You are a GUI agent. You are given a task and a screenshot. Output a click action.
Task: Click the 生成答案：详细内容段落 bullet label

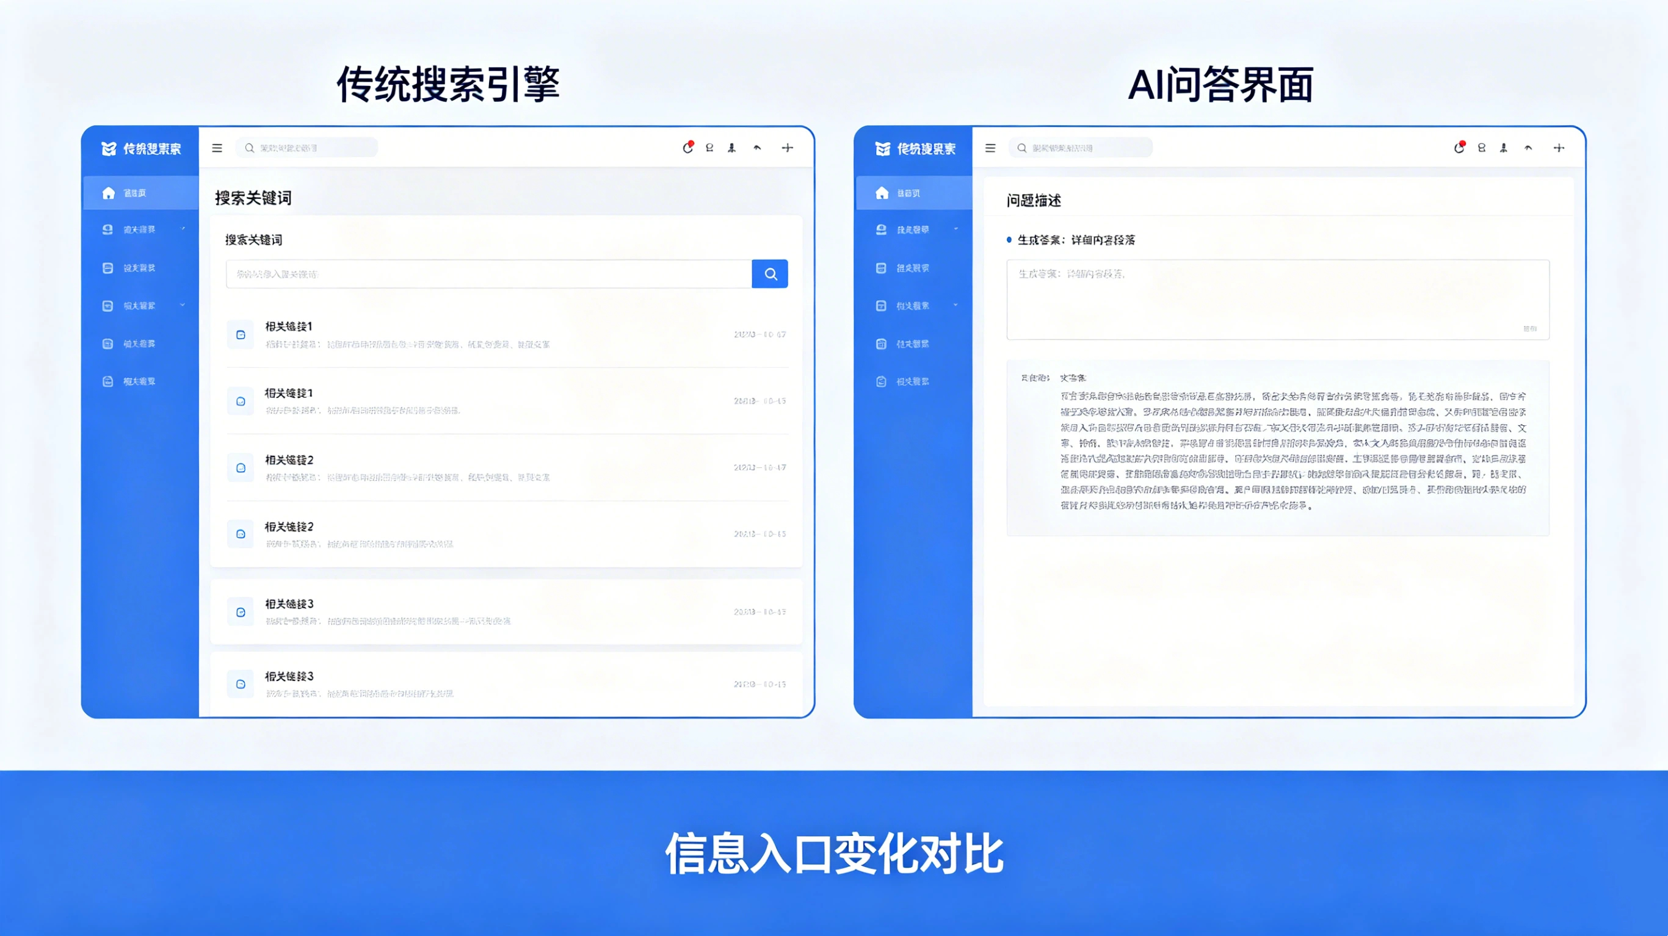coord(1076,240)
